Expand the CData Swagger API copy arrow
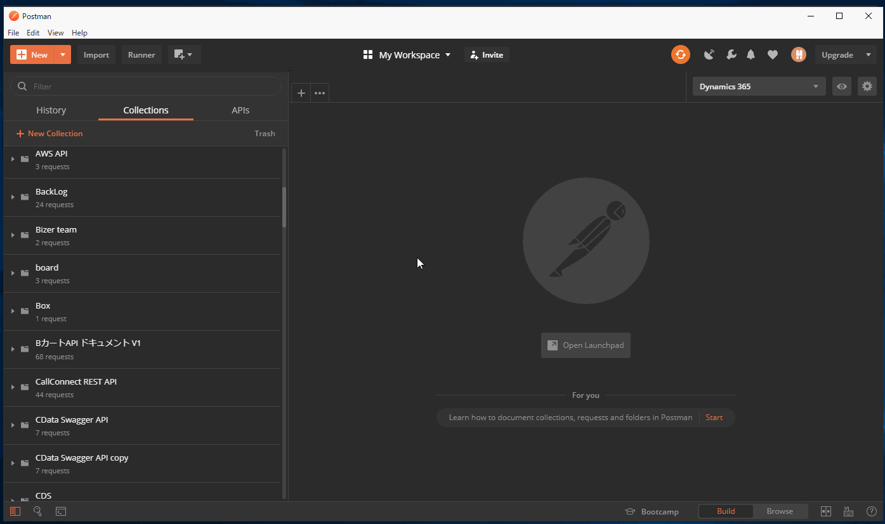885x524 pixels. [13, 463]
